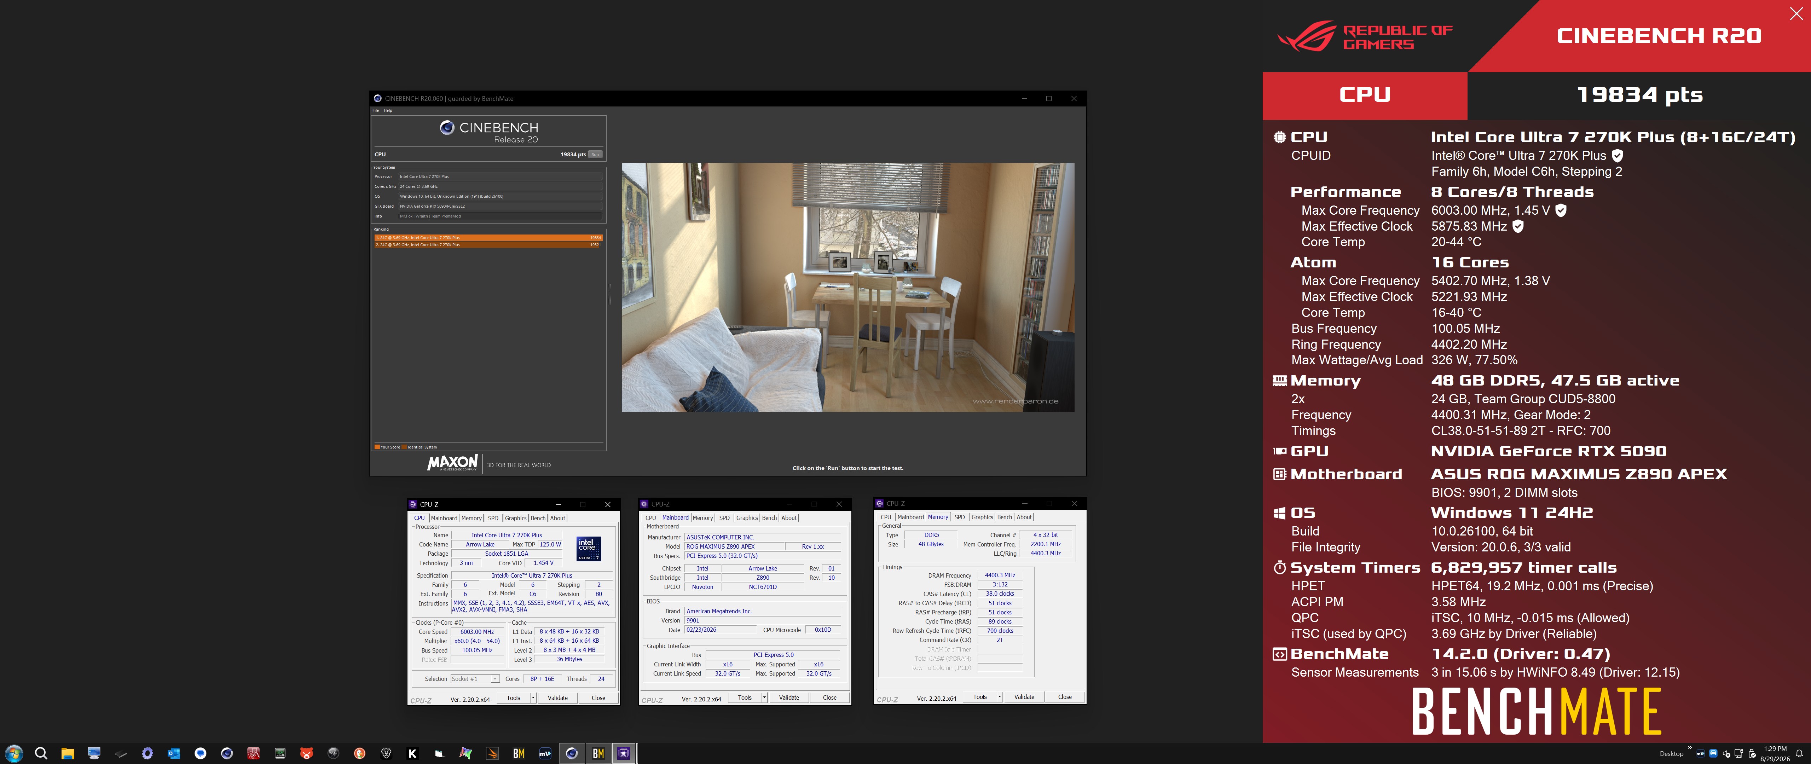This screenshot has width=1811, height=764.
Task: Click memory Size value 48 GBytes
Action: click(x=931, y=544)
